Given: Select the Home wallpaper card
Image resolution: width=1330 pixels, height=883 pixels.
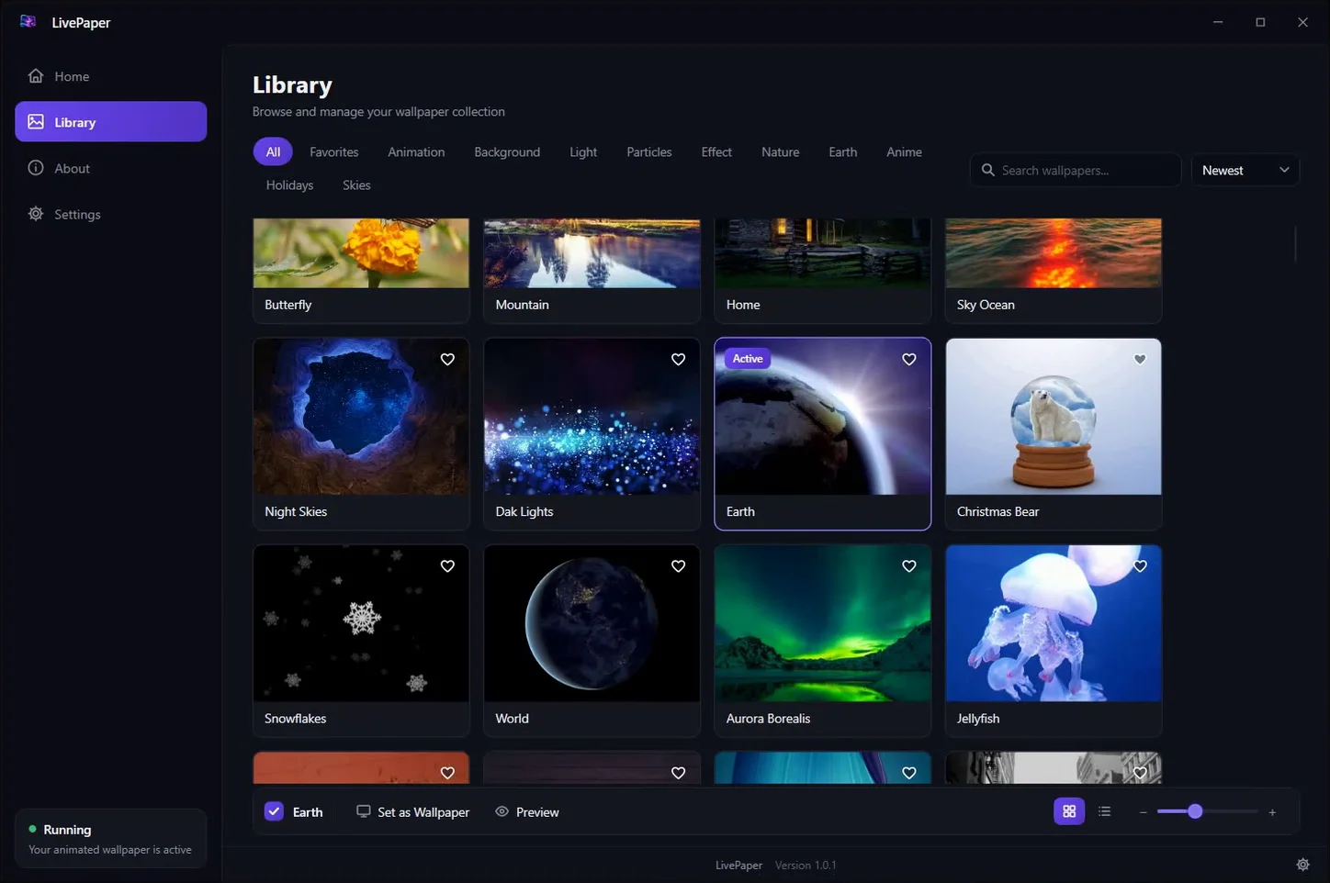Looking at the screenshot, I should (x=822, y=270).
